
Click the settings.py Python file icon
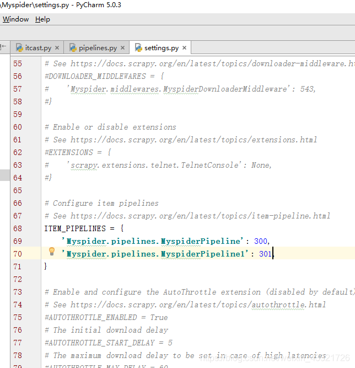coord(138,47)
